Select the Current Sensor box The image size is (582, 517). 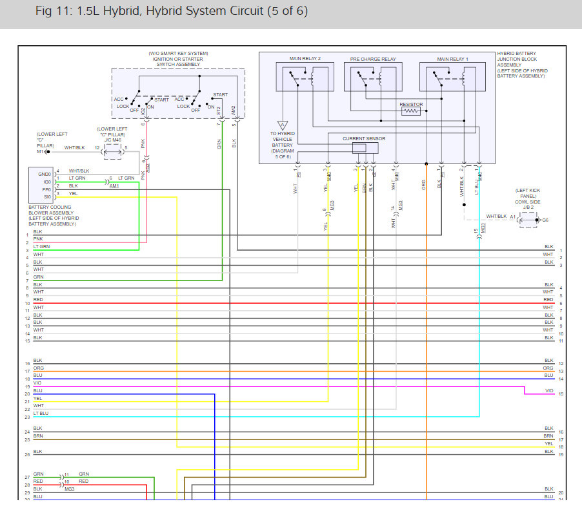pyautogui.click(x=365, y=148)
